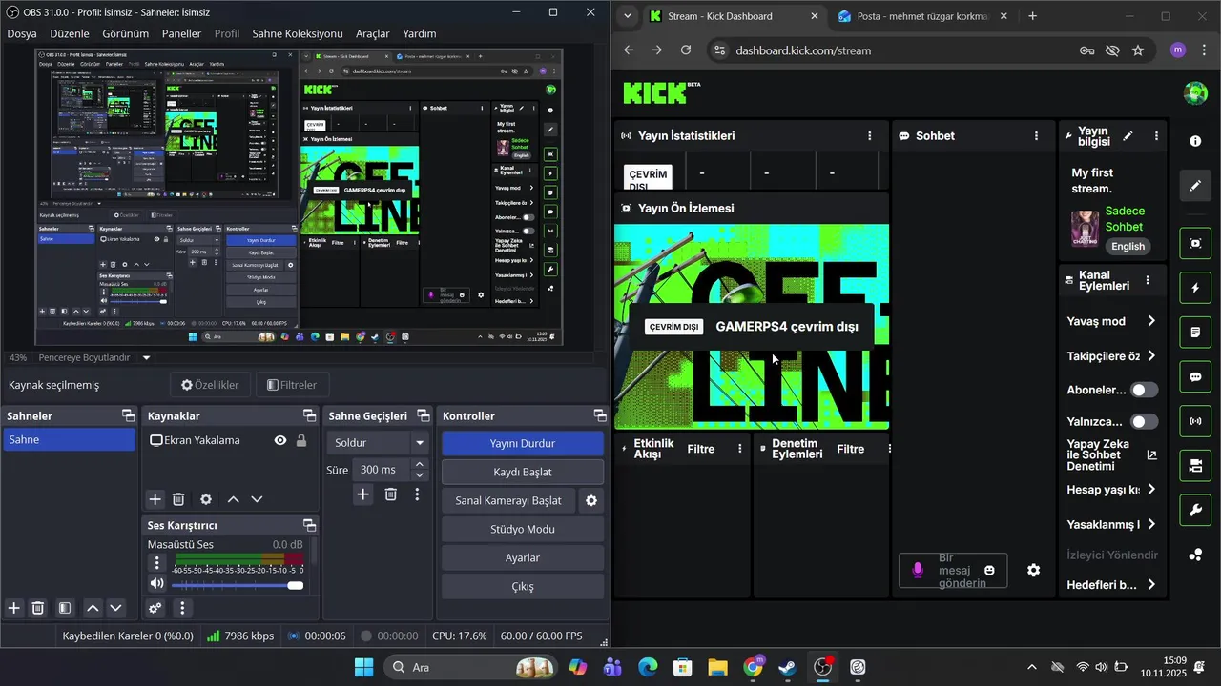Open advanced audio properties gears icon

155,608
